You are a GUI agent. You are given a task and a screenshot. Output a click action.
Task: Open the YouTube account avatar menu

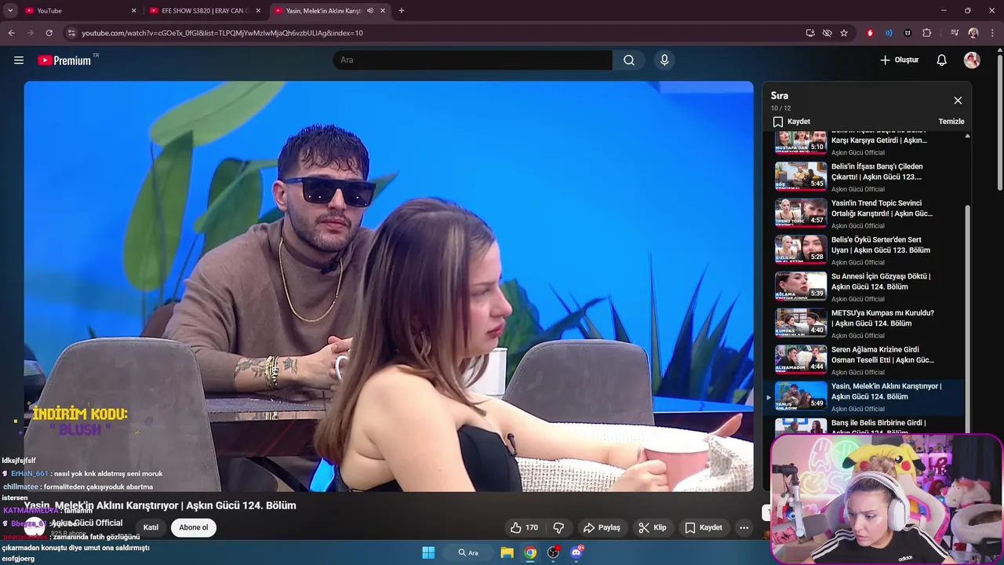pyautogui.click(x=972, y=60)
